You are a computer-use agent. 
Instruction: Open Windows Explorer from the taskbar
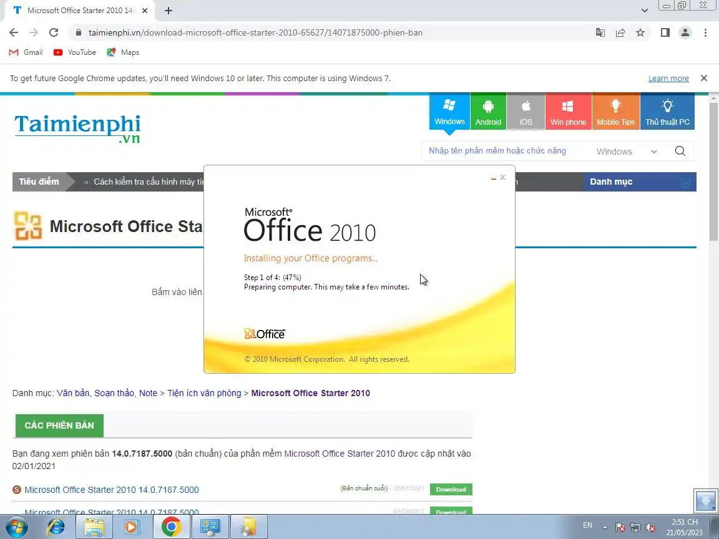94,527
